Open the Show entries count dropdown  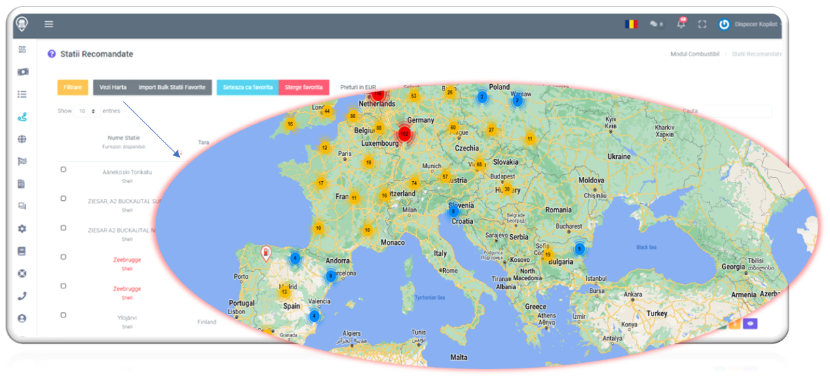(86, 111)
